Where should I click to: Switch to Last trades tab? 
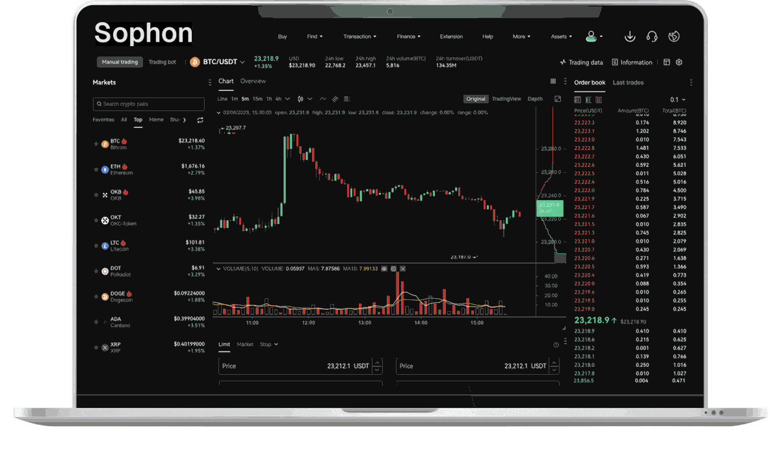[x=628, y=82]
